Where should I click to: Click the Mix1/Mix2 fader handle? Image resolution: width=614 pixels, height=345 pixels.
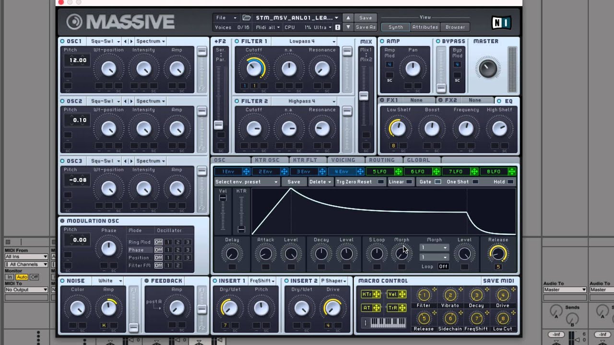coord(364,96)
